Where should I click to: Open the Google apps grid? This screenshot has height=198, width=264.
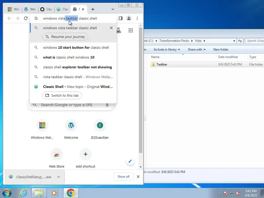(x=131, y=30)
